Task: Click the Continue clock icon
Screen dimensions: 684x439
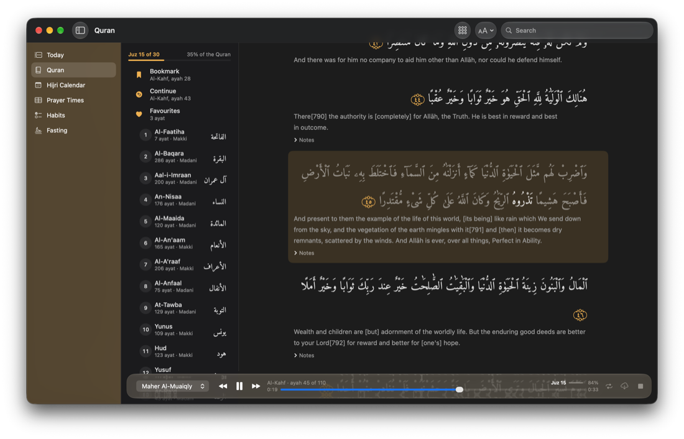Action: (139, 95)
